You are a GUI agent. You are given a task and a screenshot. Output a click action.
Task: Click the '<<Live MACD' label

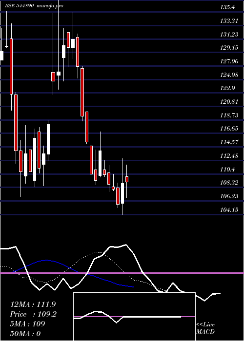[205, 328]
